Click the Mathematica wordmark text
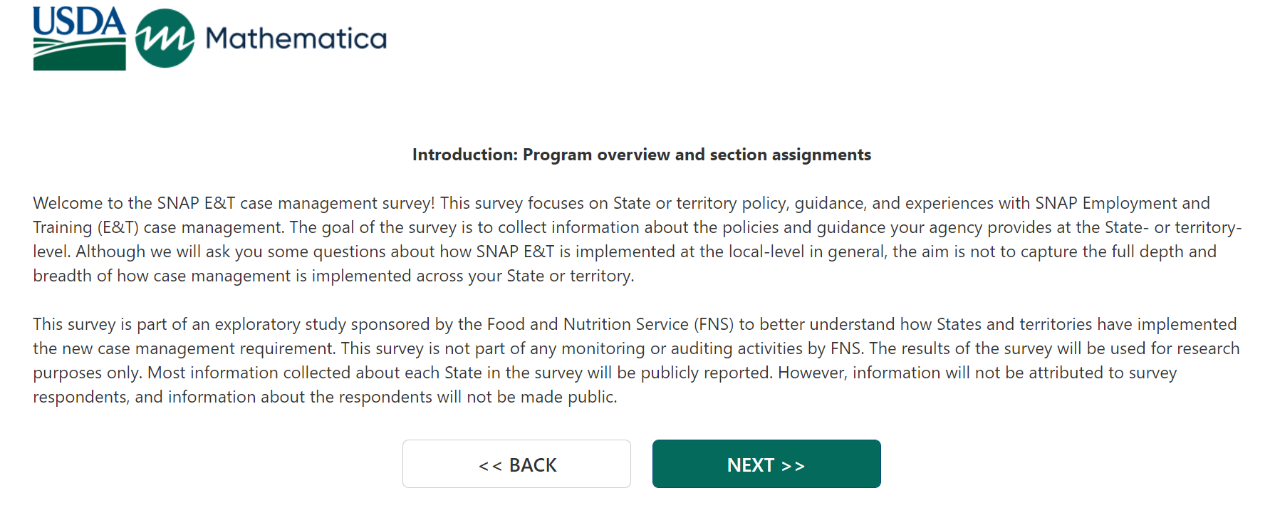The image size is (1275, 508). (x=296, y=38)
